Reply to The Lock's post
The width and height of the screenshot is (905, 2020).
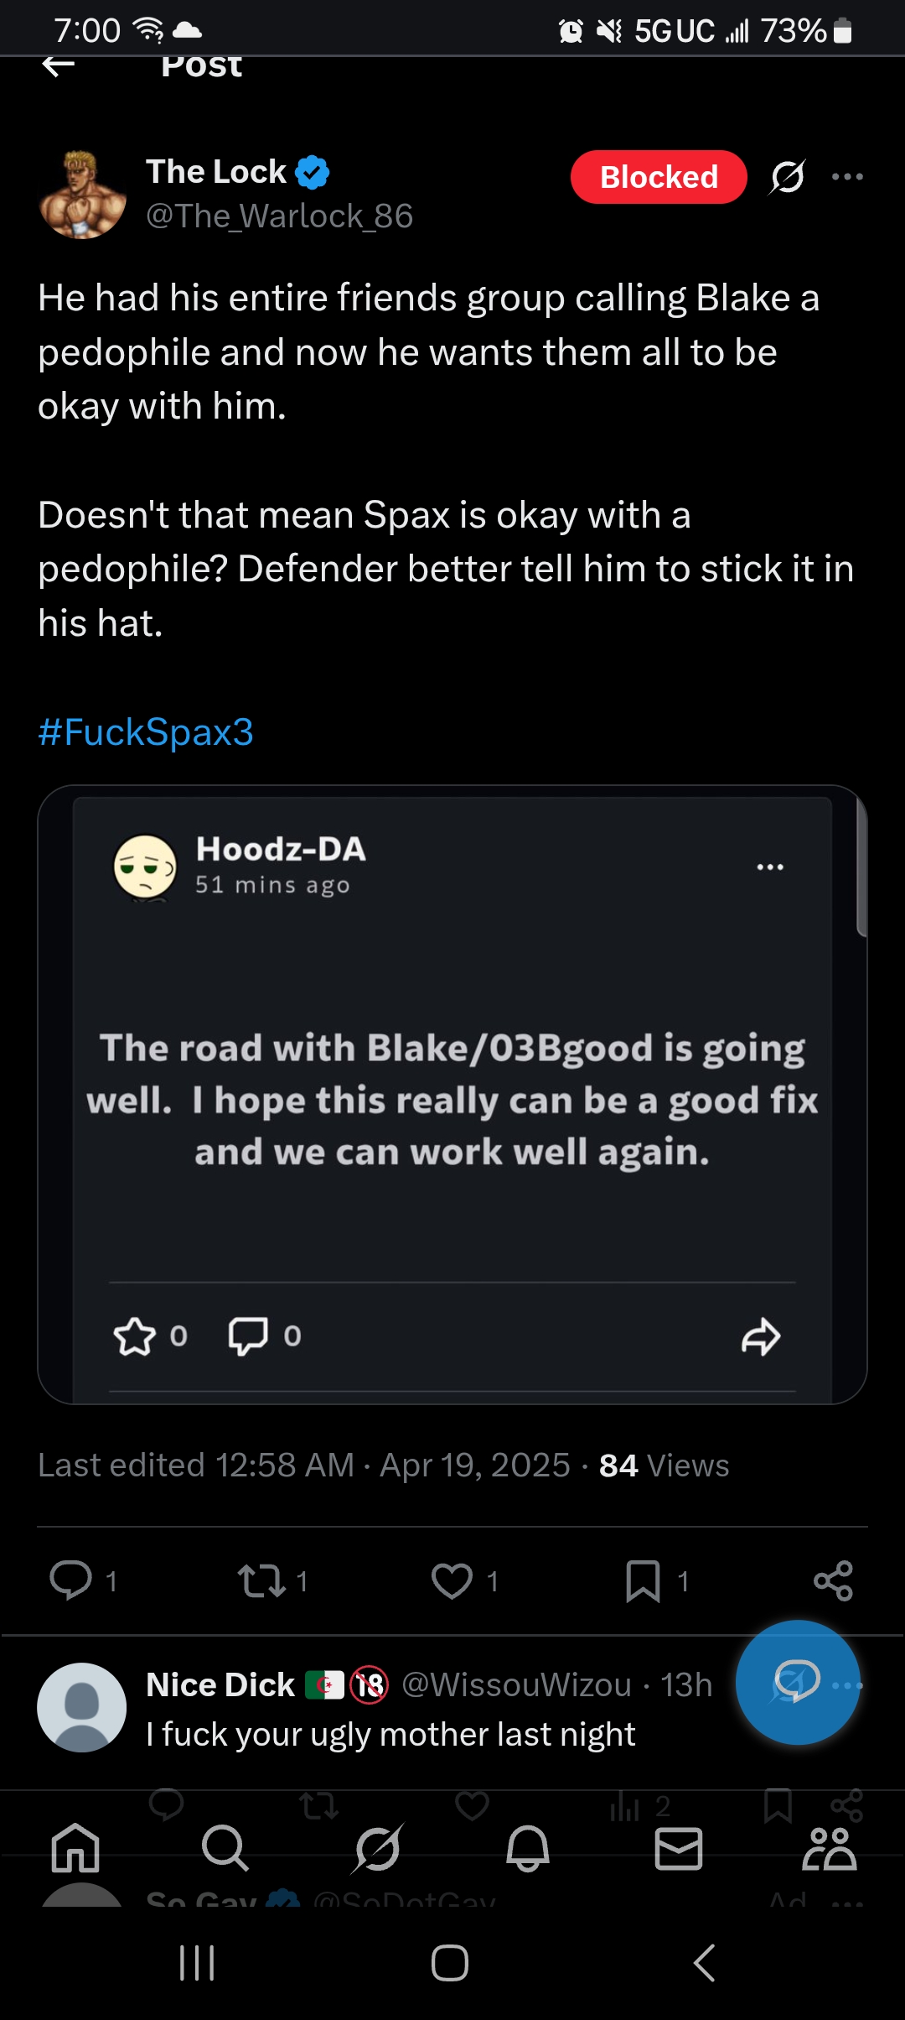[x=71, y=1580]
